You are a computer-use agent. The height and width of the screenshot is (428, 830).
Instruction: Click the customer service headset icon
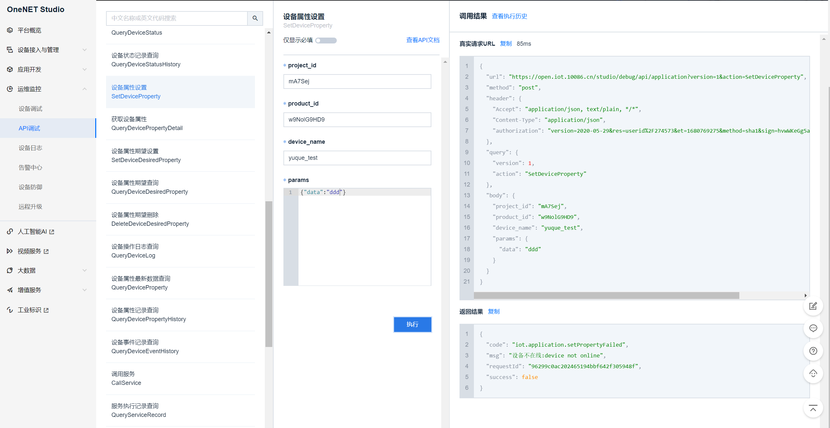(x=813, y=373)
